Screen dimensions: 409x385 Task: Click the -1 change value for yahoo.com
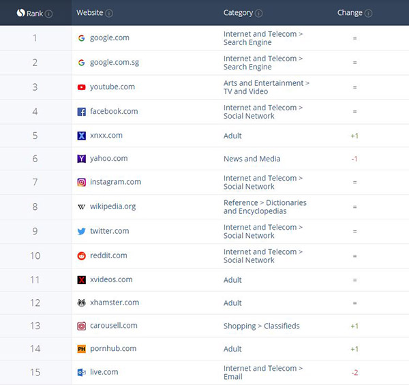(354, 159)
